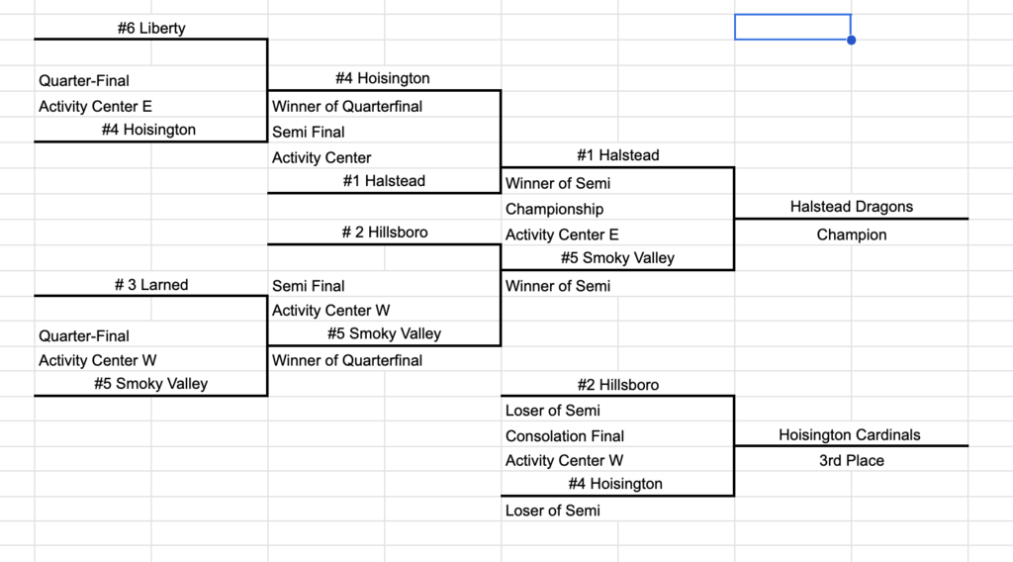Click the "Consolation Final" cell
The width and height of the screenshot is (1013, 562).
pos(565,435)
